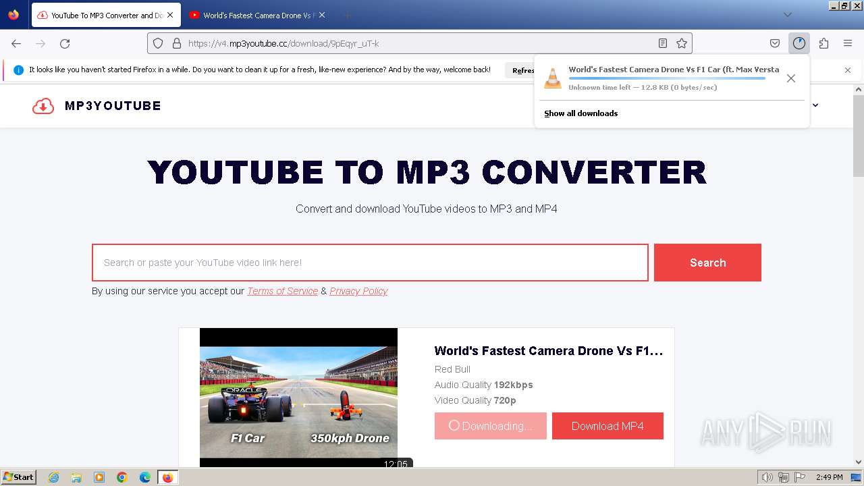Screen dimensions: 864x486
Task: Click the Downloading... MP3 button
Action: pyautogui.click(x=491, y=426)
